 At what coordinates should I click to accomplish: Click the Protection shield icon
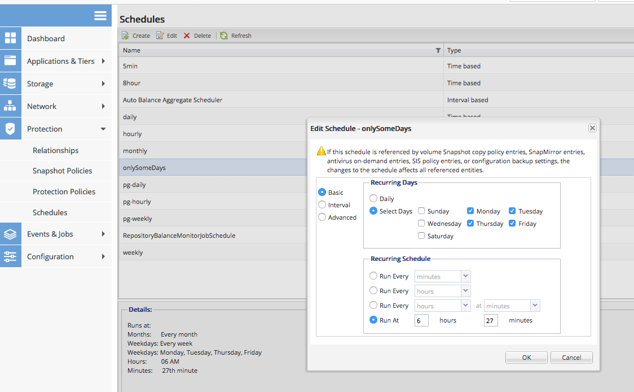point(10,129)
